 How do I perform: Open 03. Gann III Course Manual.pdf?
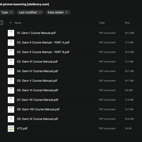coord(37,62)
